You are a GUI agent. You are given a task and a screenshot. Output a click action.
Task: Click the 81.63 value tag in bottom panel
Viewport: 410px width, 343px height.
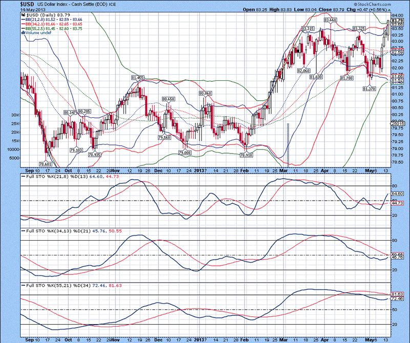(397, 294)
